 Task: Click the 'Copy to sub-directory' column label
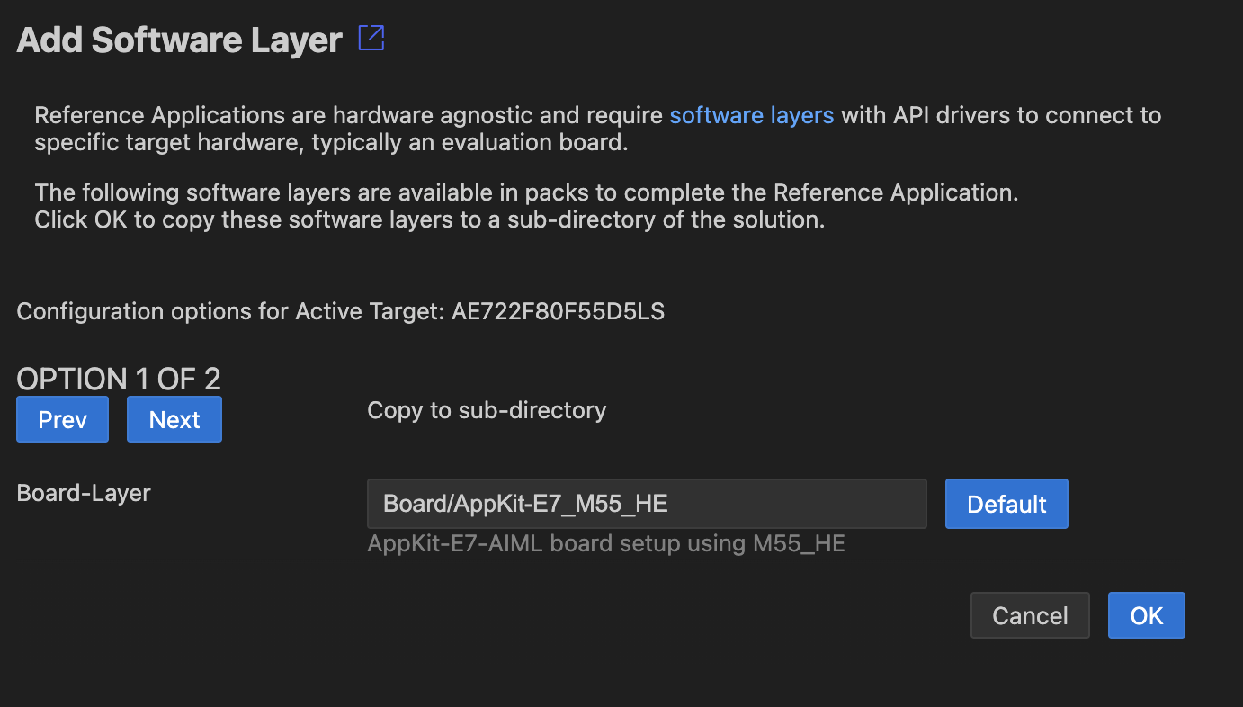pos(487,411)
